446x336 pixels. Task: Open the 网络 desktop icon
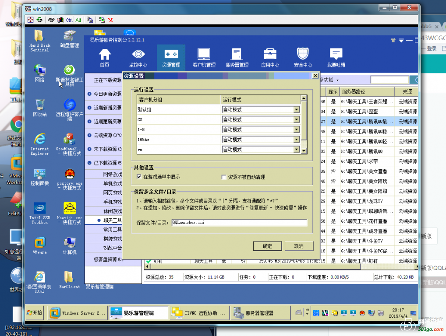click(x=39, y=73)
